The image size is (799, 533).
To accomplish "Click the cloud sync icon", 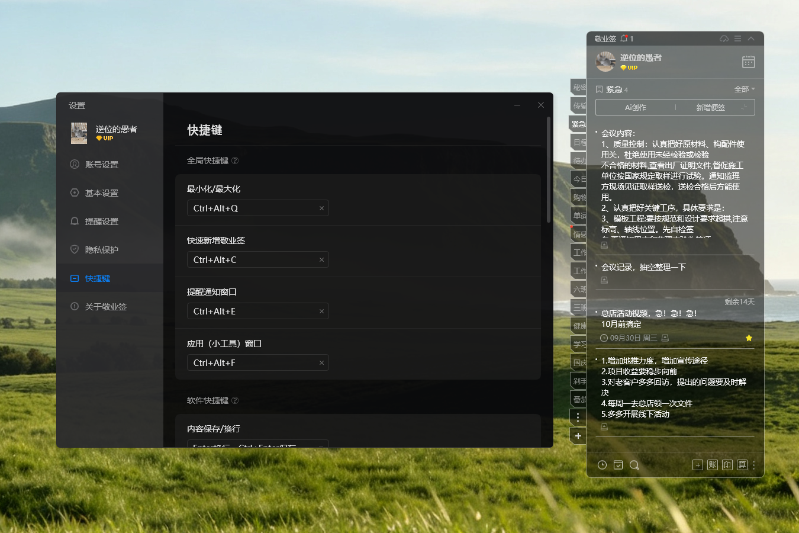I will pyautogui.click(x=724, y=38).
